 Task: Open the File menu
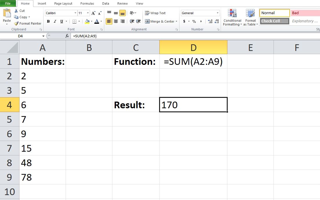[x=8, y=3]
